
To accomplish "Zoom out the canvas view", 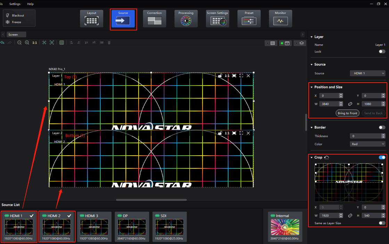I will pos(19,43).
